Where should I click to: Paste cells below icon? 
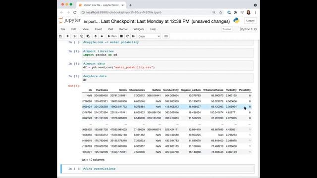[88, 36]
